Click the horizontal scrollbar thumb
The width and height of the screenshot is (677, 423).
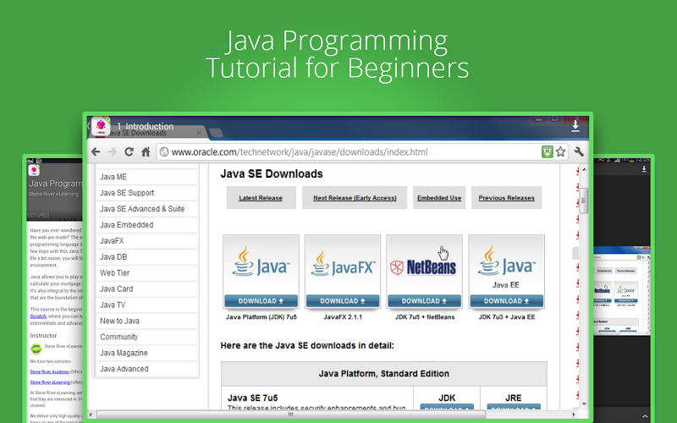coord(291,415)
